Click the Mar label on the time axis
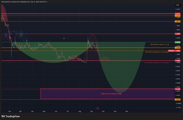Screen dimensions: 183x120 (20, 111)
